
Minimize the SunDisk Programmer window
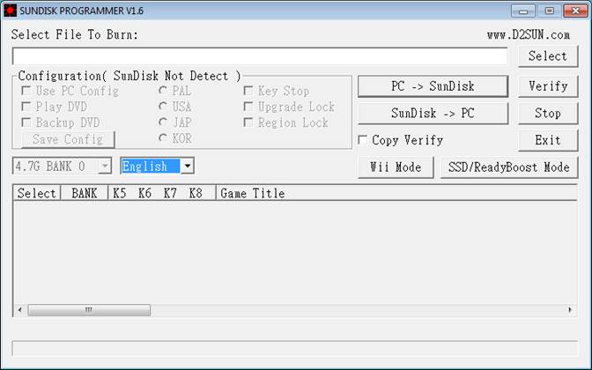coord(523,11)
